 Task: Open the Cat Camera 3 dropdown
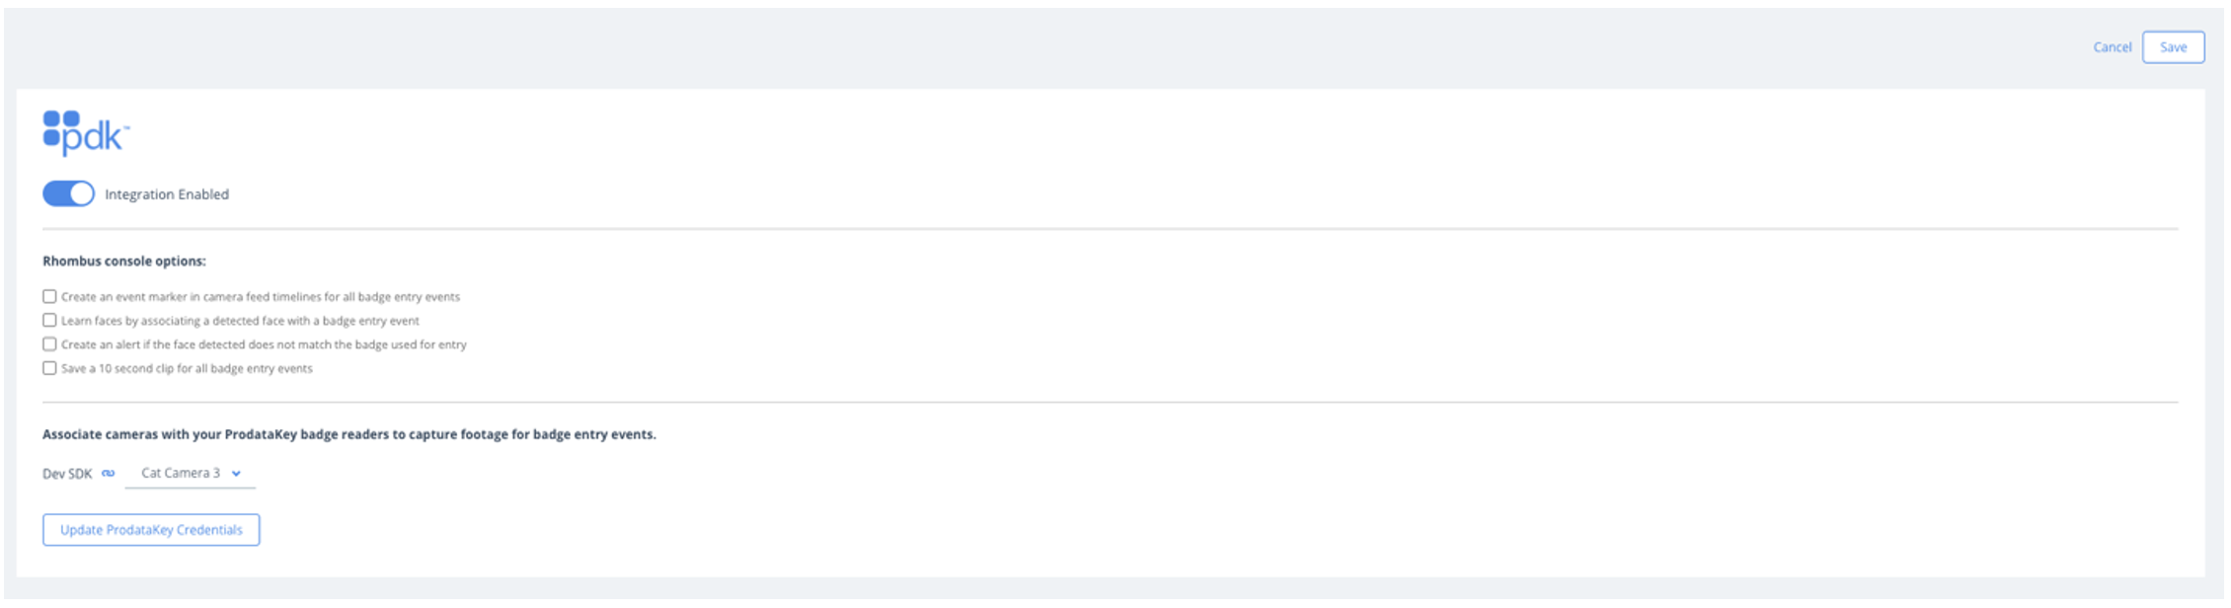(x=190, y=474)
